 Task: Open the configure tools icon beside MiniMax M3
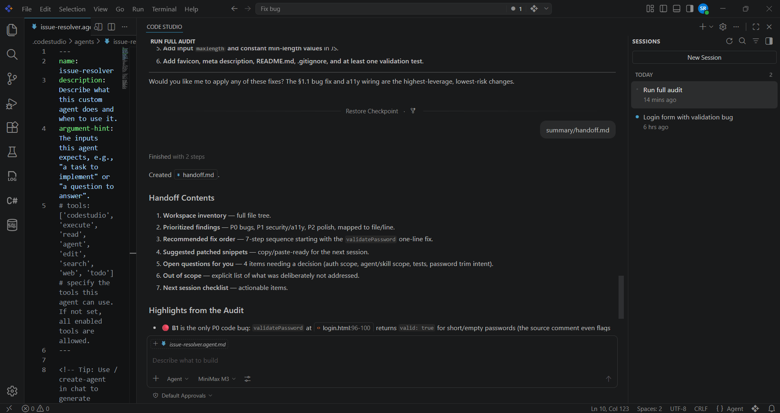click(247, 379)
